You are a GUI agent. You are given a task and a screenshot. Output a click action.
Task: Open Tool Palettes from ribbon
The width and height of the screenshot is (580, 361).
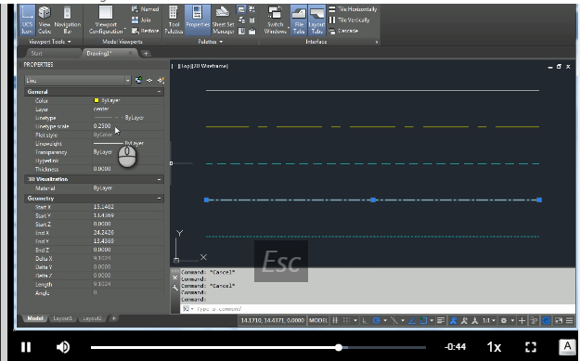[174, 20]
